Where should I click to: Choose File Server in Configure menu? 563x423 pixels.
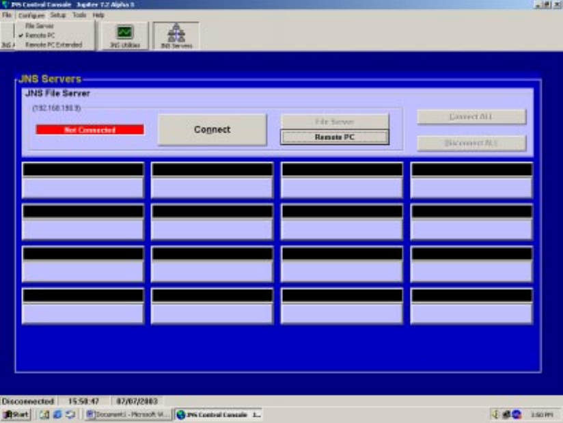pos(40,26)
